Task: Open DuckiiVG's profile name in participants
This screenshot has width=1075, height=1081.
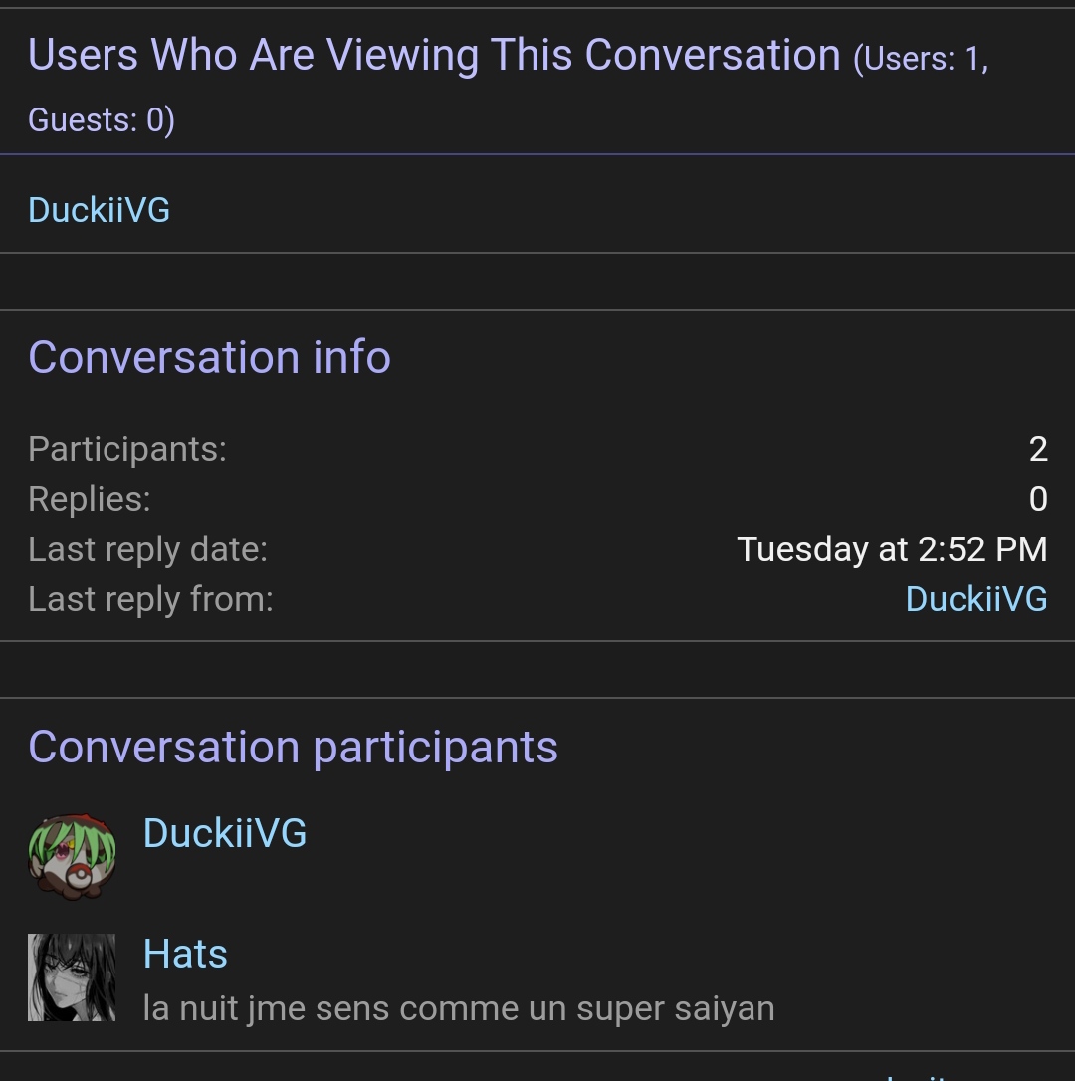Action: 225,833
